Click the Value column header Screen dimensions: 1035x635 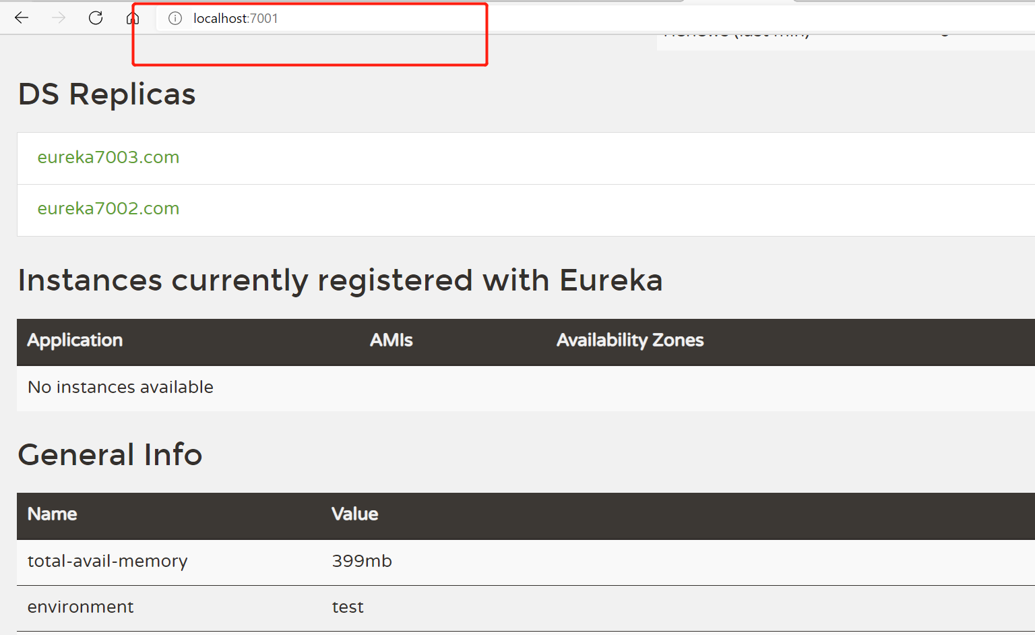[355, 514]
